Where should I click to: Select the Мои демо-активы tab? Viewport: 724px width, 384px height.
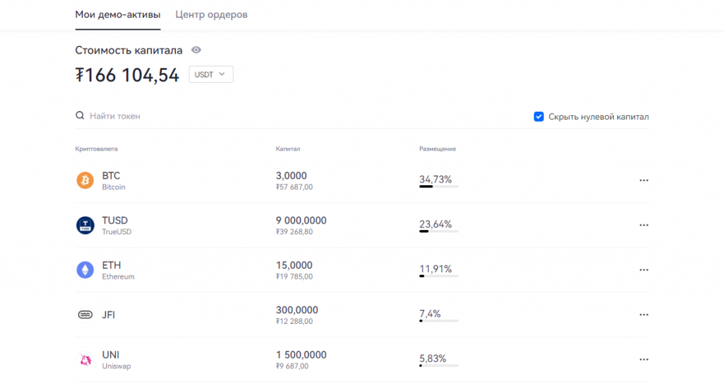coord(118,15)
